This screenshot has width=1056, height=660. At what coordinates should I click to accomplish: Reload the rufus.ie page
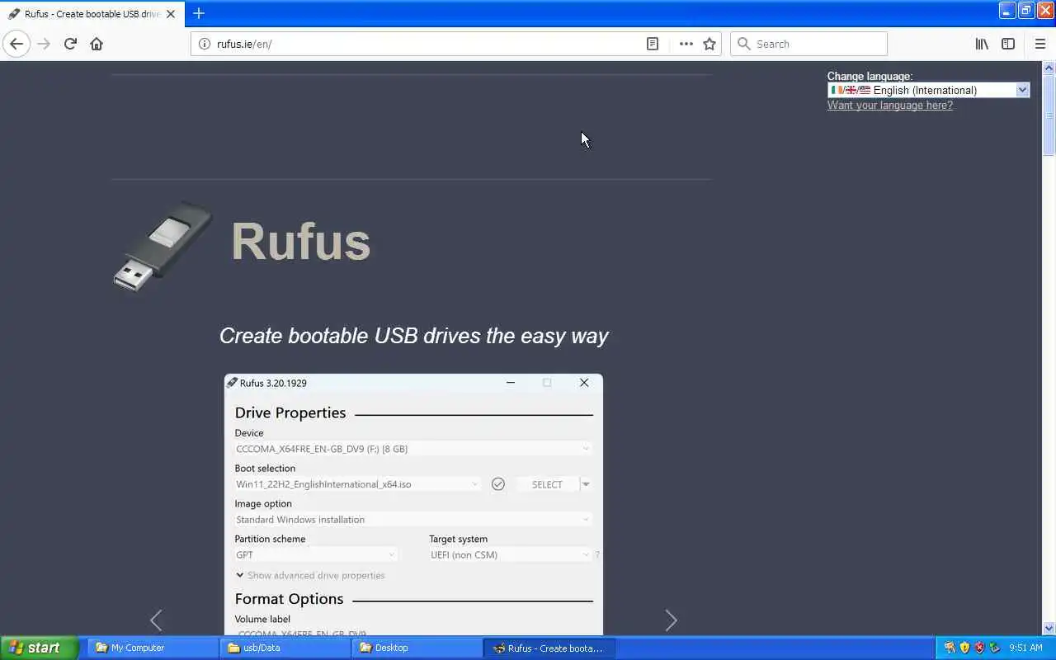tap(70, 44)
